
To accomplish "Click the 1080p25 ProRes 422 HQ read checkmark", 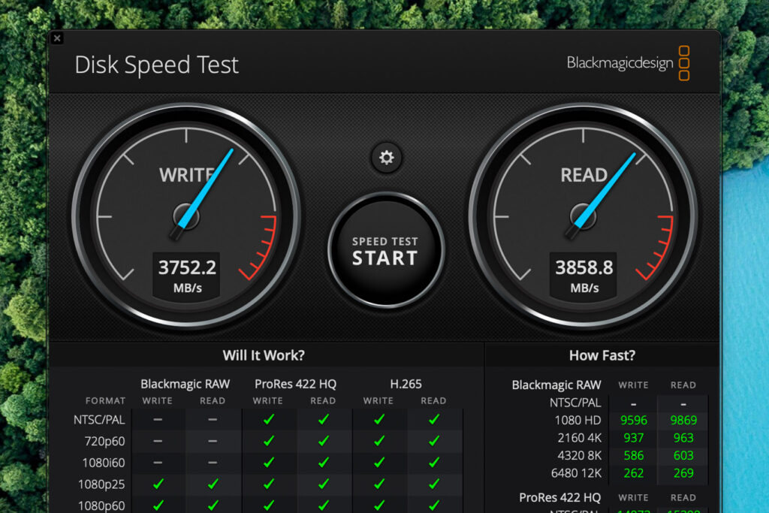I will 323,484.
